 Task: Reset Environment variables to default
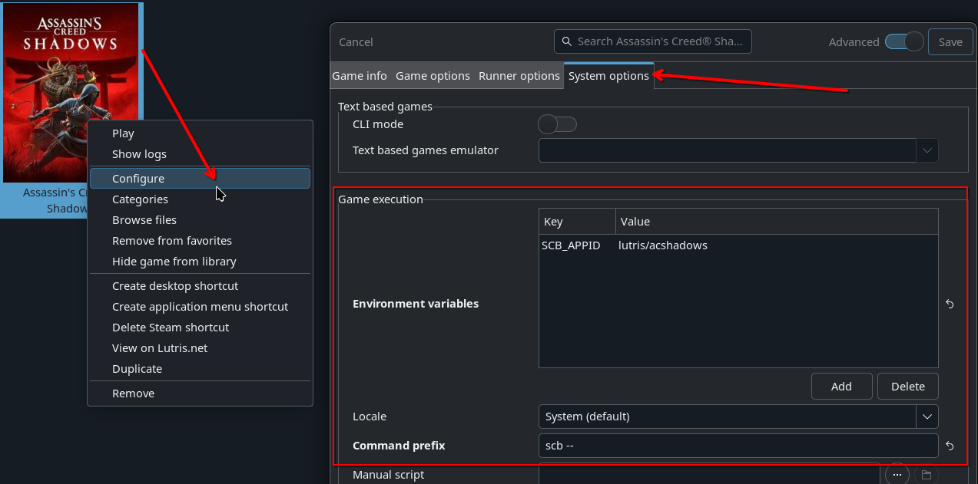[x=950, y=304]
